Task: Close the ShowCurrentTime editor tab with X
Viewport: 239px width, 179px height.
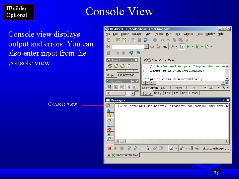Action: (144, 60)
